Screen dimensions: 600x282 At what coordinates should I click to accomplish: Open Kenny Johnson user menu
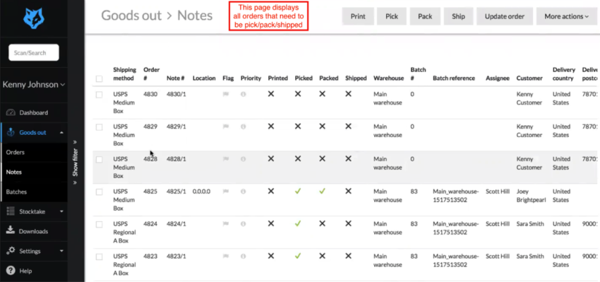tap(34, 84)
